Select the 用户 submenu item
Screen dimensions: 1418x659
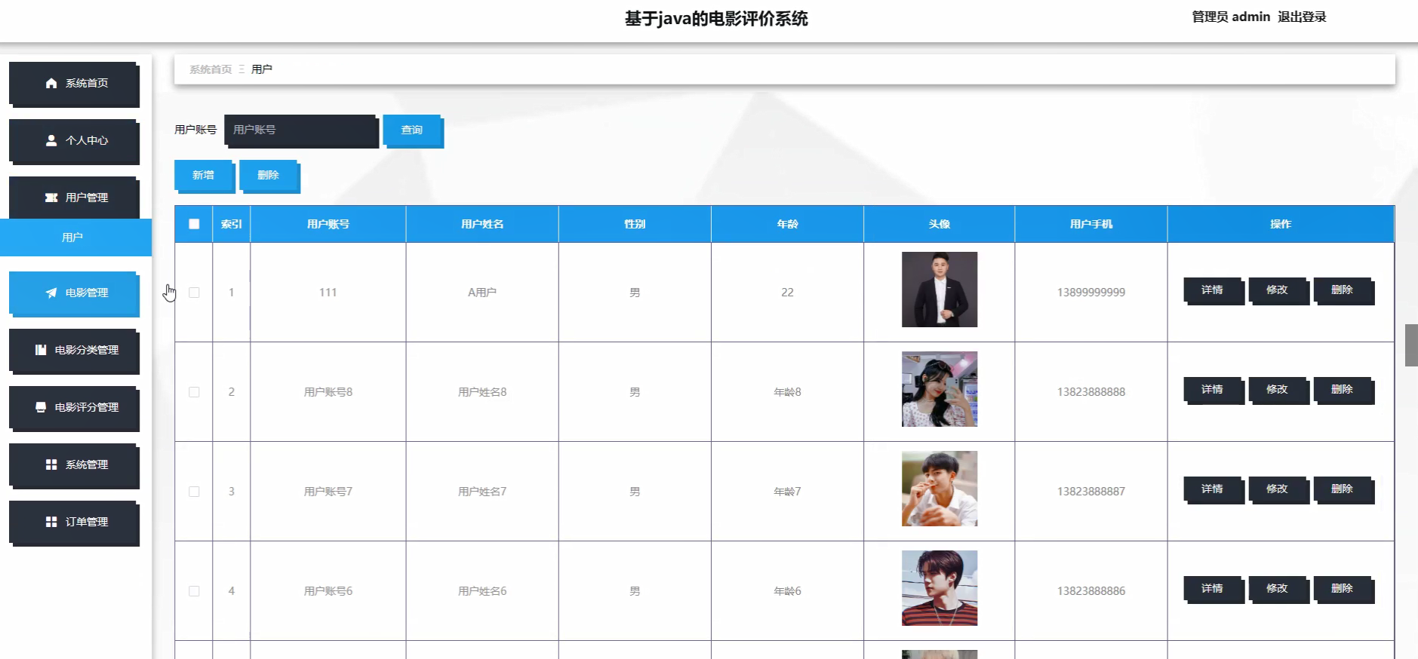point(75,238)
